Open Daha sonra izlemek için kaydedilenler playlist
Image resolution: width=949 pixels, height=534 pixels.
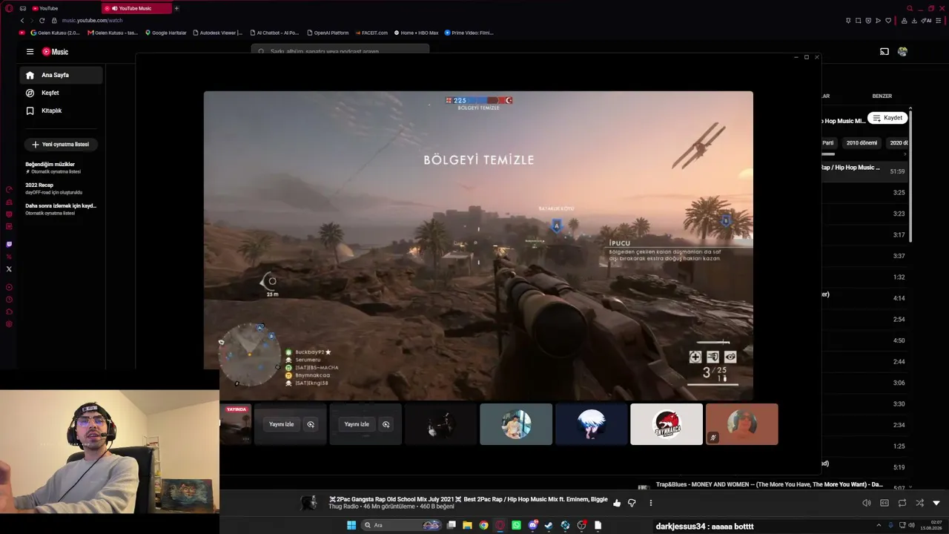(61, 209)
